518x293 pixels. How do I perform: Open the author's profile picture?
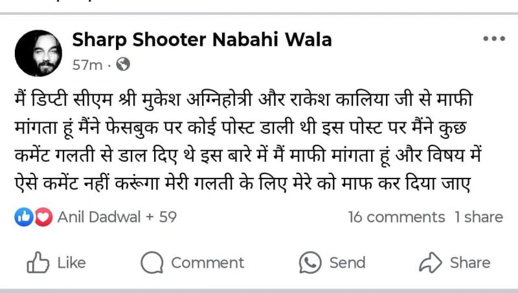(x=38, y=52)
